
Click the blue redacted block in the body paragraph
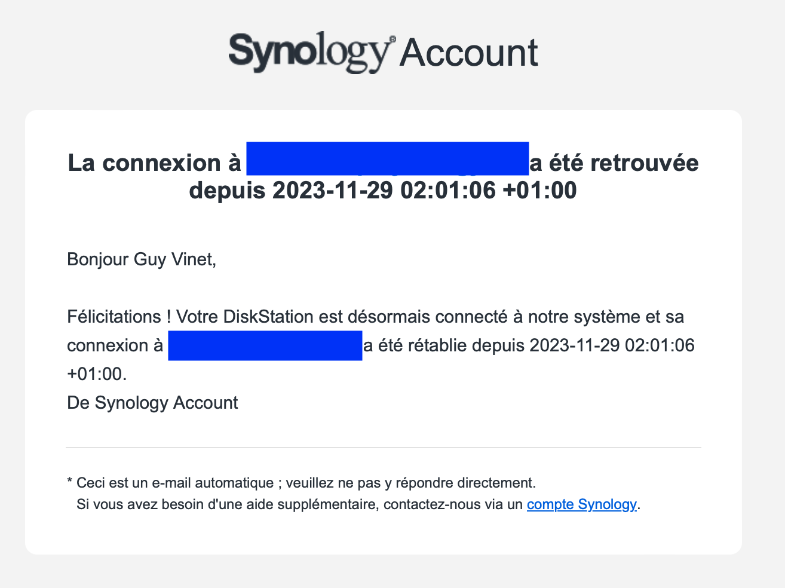265,345
